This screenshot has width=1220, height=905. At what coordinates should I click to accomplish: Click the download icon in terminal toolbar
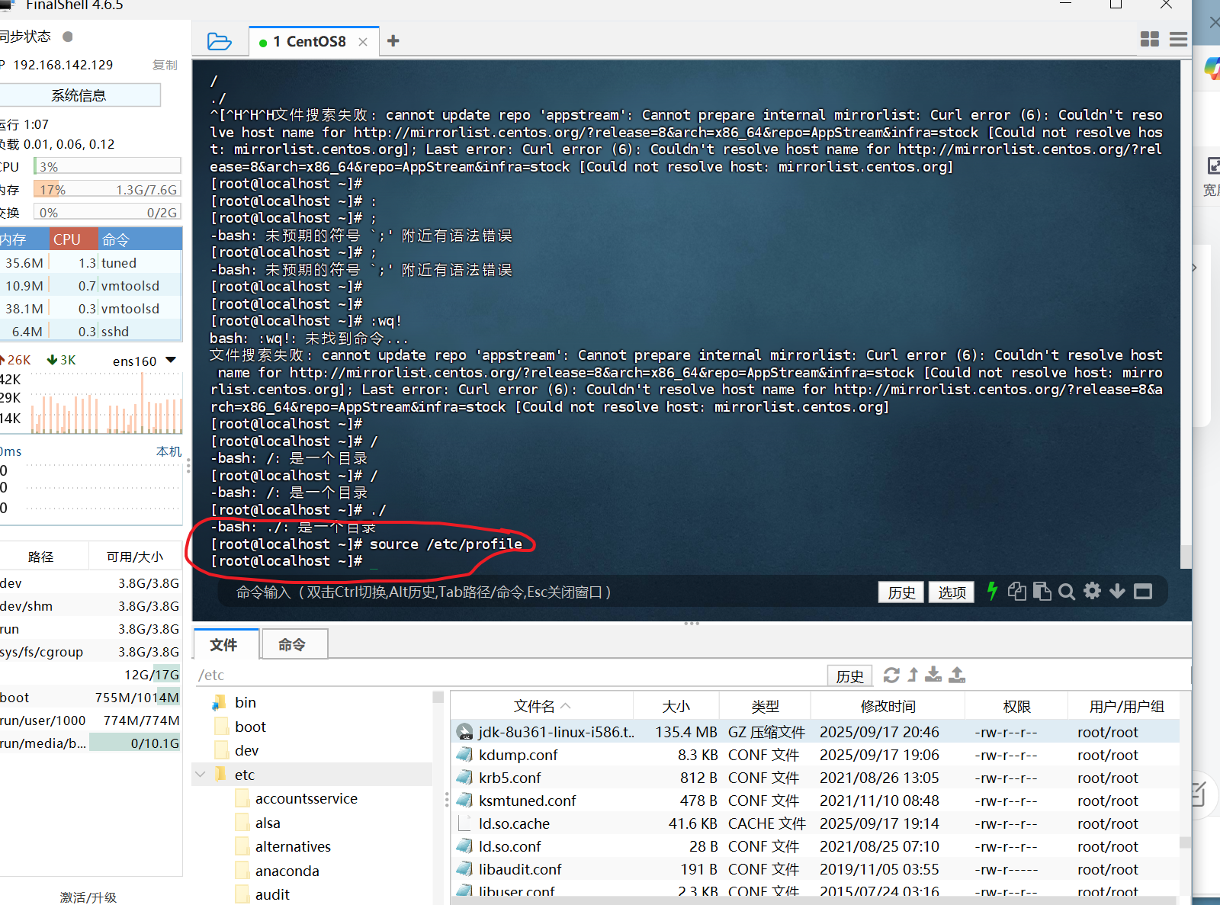tap(1117, 591)
